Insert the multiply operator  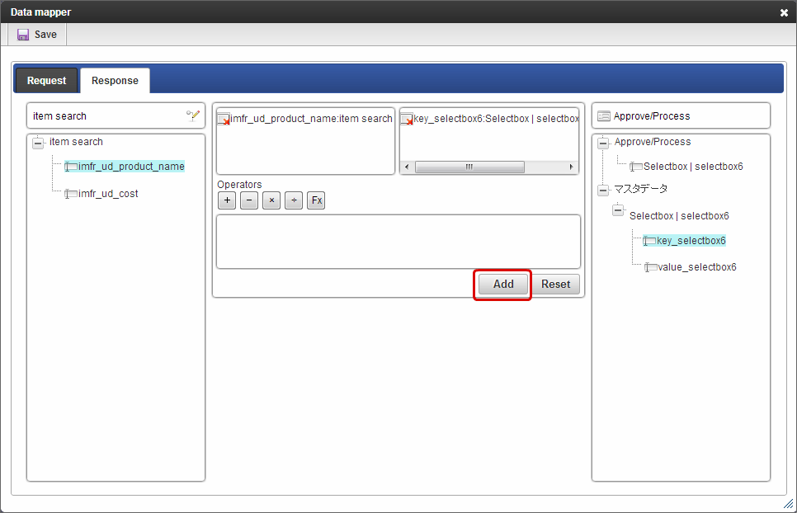271,200
